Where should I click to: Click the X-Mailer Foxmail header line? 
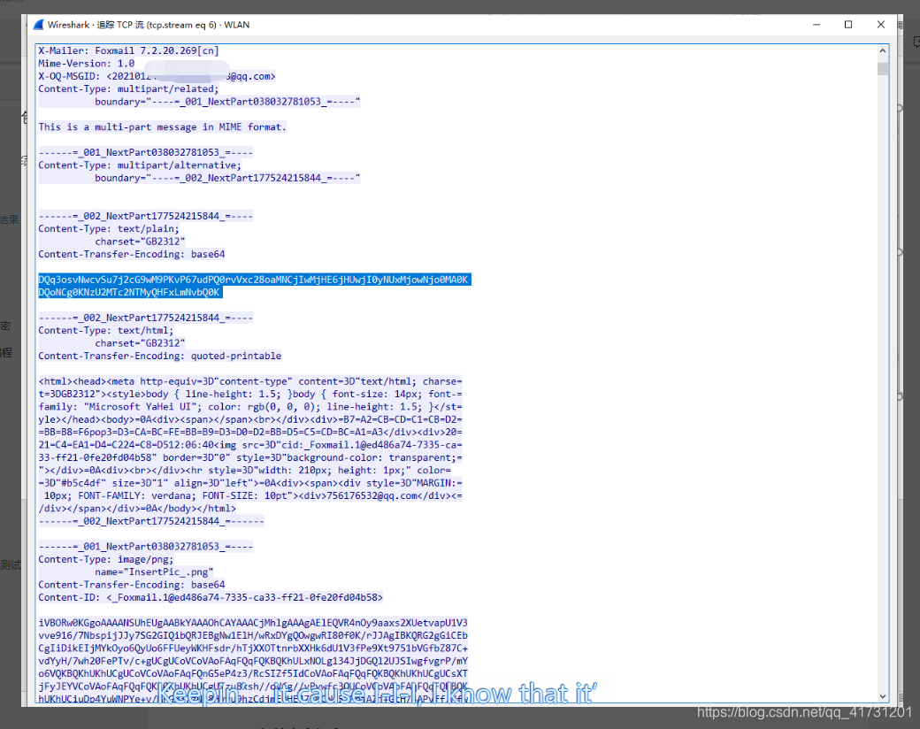[128, 51]
